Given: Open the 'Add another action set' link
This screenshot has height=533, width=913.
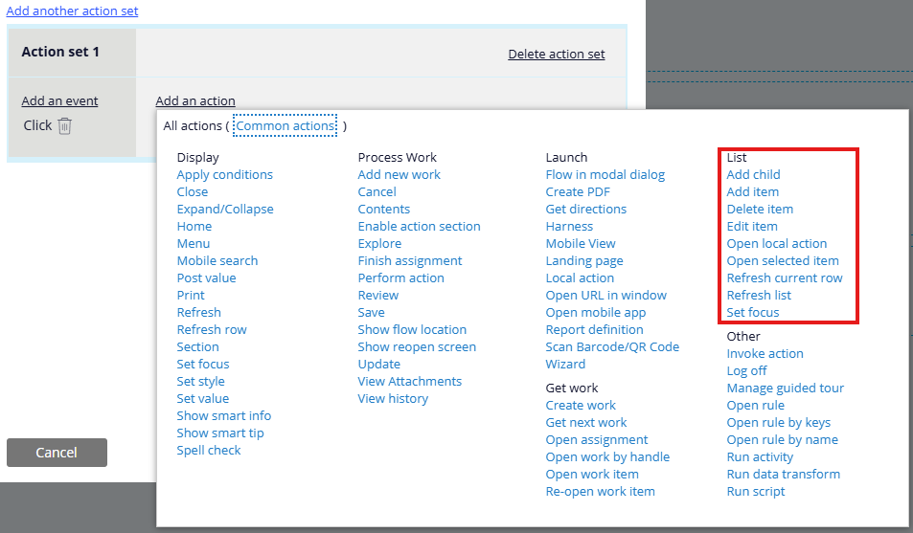Looking at the screenshot, I should click(72, 11).
